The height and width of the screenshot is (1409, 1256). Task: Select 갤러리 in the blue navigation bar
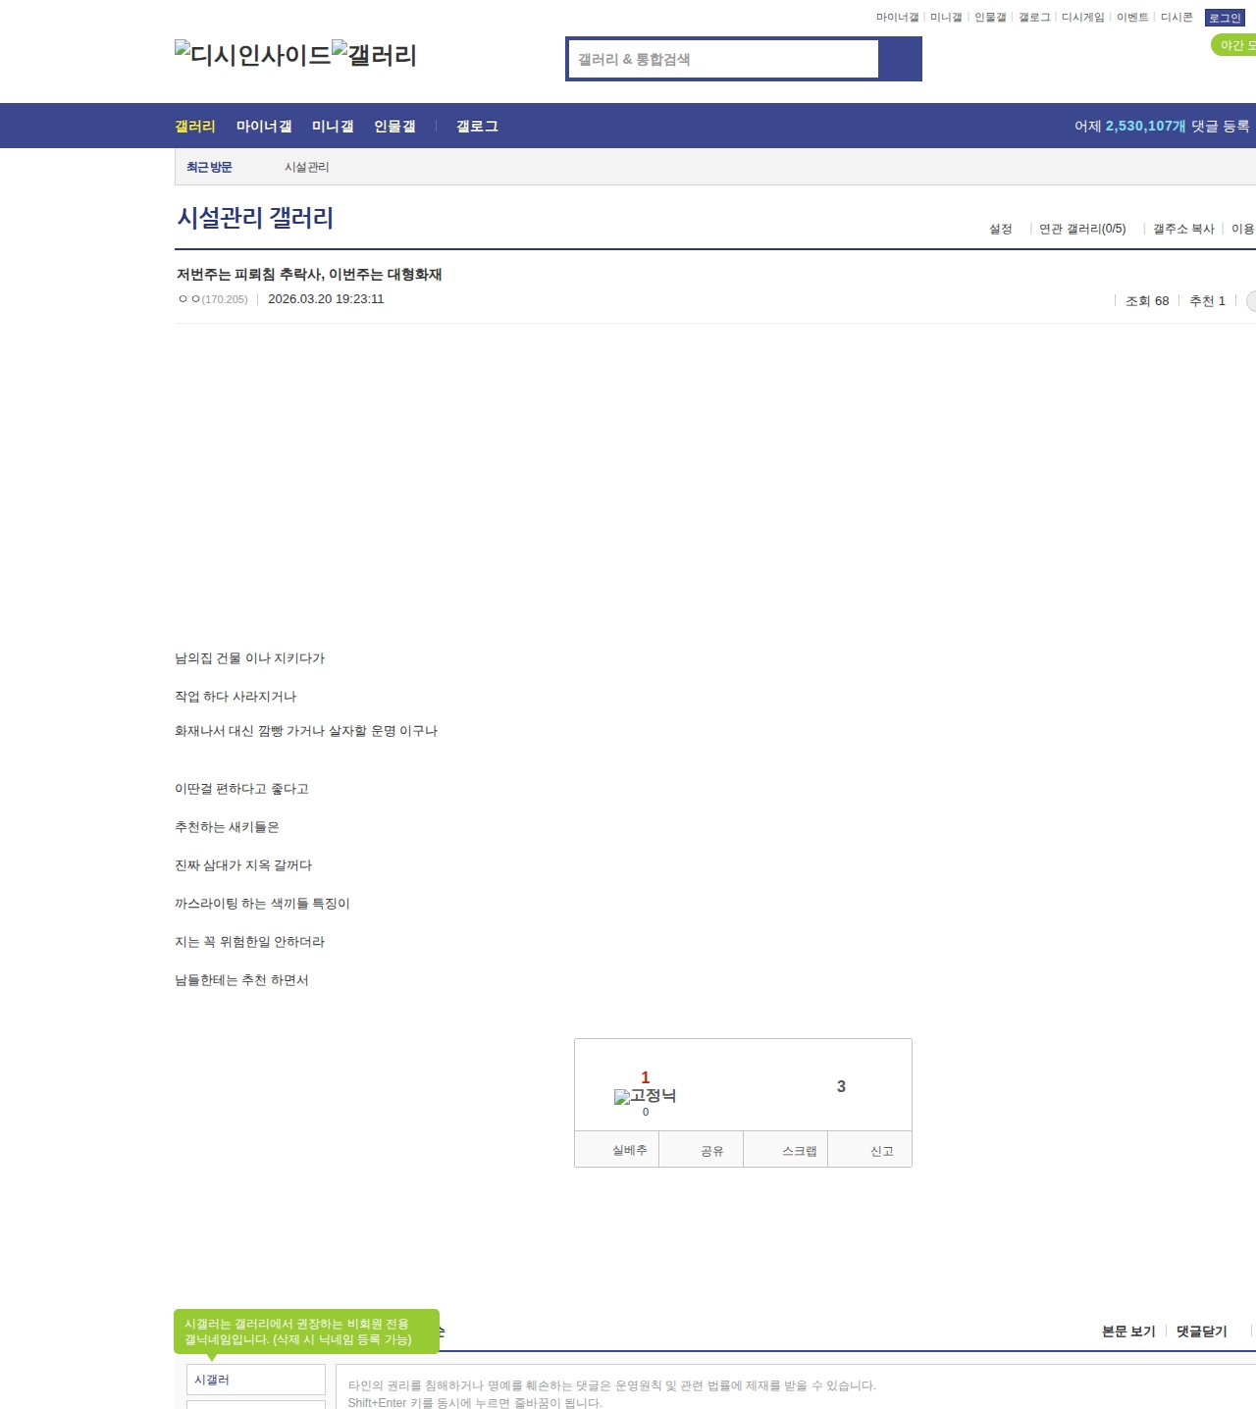coord(195,126)
